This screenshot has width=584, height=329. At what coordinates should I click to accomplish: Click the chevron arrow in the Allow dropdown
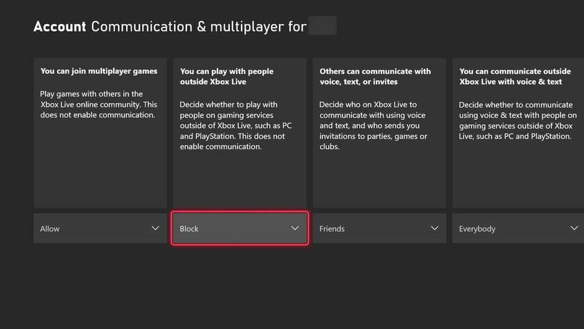point(155,228)
